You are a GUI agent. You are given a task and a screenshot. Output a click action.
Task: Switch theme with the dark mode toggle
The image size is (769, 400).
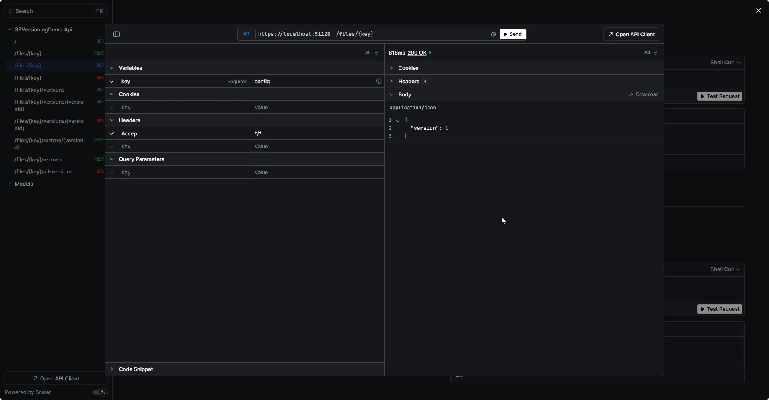click(99, 392)
